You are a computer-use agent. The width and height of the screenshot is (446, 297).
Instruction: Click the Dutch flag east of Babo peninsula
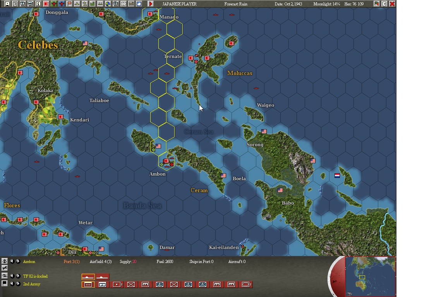coord(337,175)
